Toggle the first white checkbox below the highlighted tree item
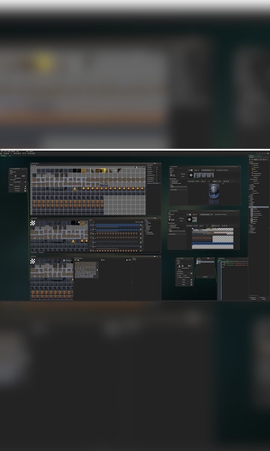 pos(252,210)
